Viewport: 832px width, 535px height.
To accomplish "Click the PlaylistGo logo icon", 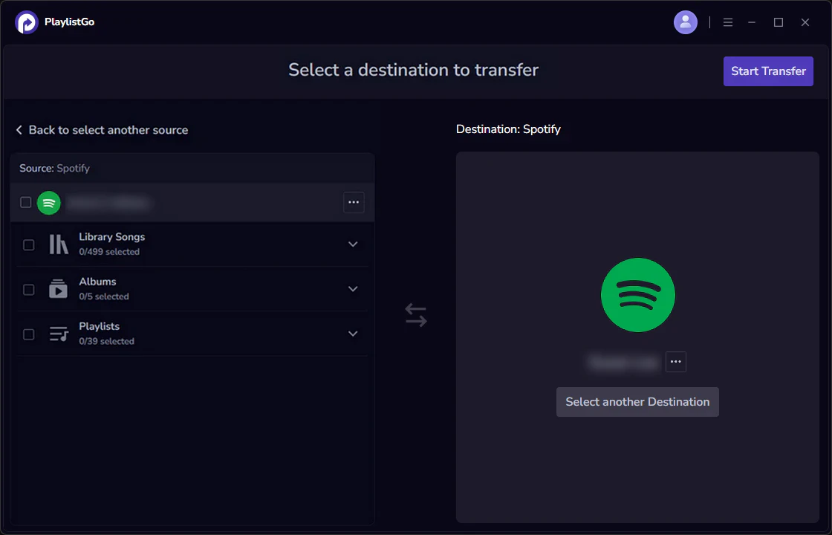I will [x=27, y=22].
